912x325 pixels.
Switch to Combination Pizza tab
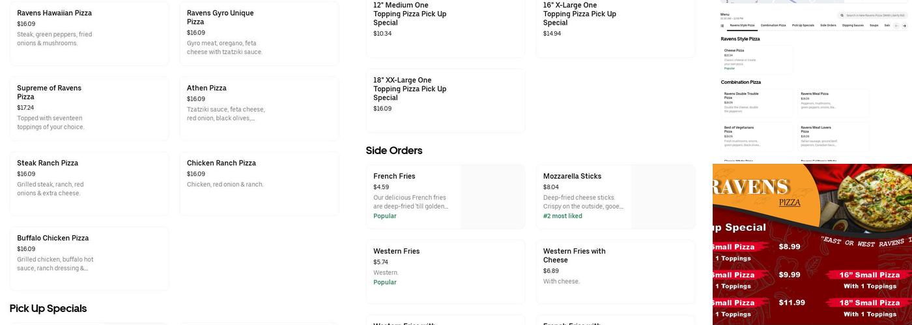click(x=773, y=25)
